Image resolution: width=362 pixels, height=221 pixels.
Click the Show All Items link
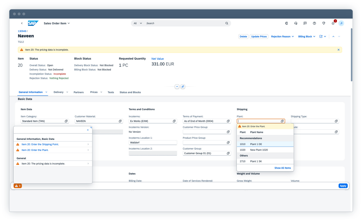pos(282,168)
